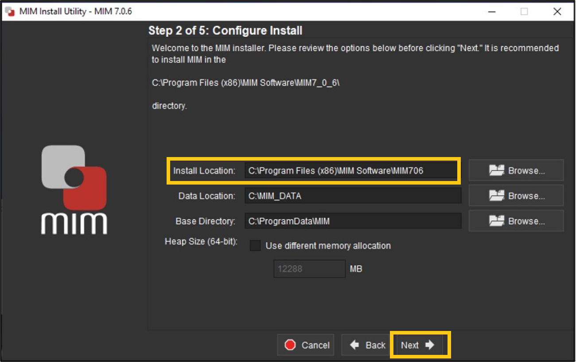576x362 pixels.
Task: Click the window title 'MIM Install Utility - MIM 7.0.6'
Action: (x=76, y=12)
